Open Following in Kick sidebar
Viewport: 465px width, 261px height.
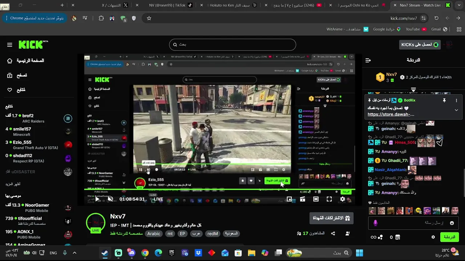(x=16, y=90)
